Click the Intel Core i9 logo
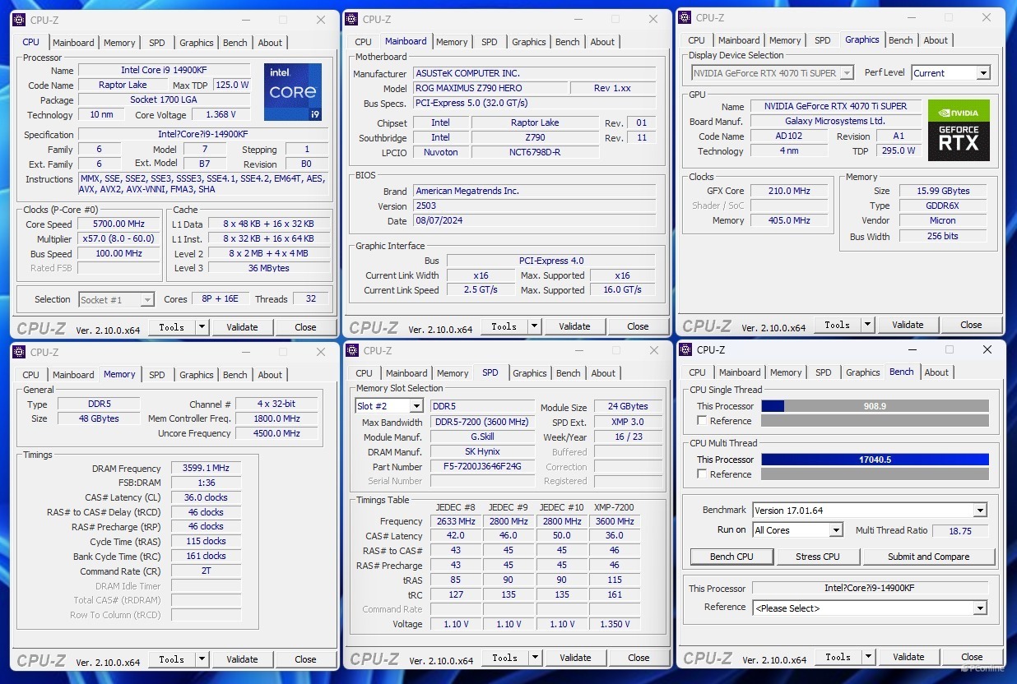Screen dimensions: 1017x684 click(293, 92)
